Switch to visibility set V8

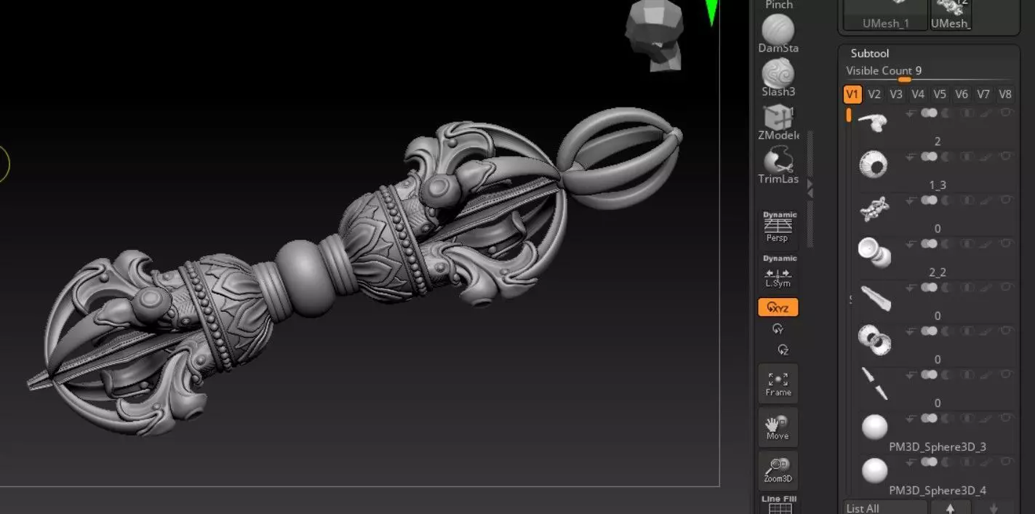(1005, 95)
